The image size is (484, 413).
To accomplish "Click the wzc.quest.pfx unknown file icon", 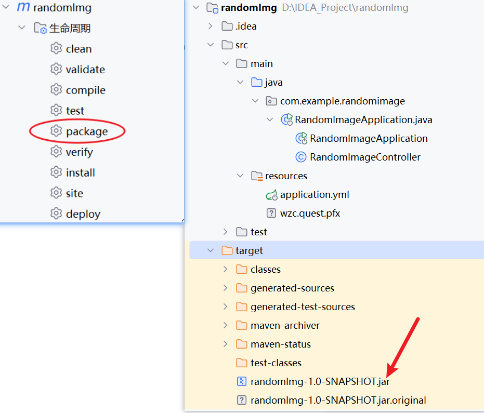I will [x=271, y=213].
